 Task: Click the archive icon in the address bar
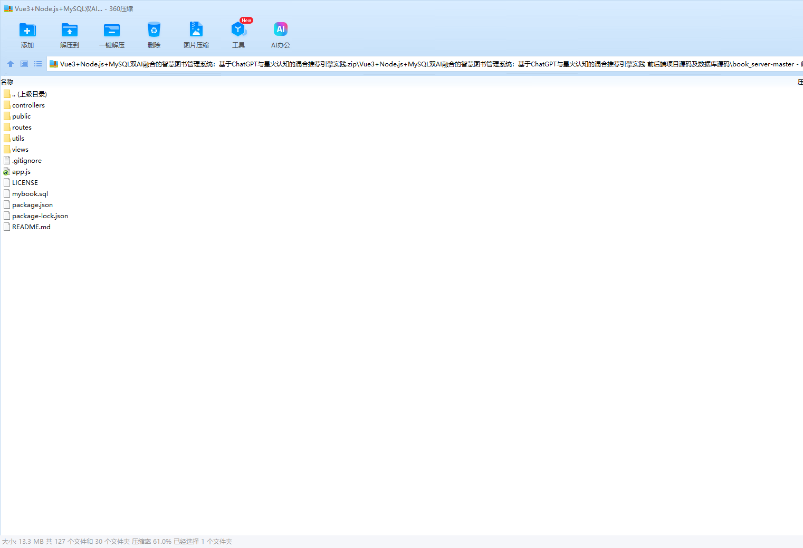pyautogui.click(x=53, y=64)
